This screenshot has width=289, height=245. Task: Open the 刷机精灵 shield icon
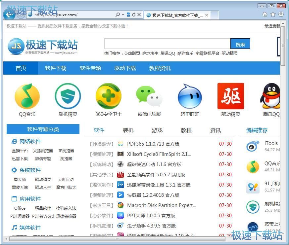point(68,96)
